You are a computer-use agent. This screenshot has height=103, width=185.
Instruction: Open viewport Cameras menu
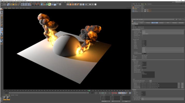click(10, 8)
